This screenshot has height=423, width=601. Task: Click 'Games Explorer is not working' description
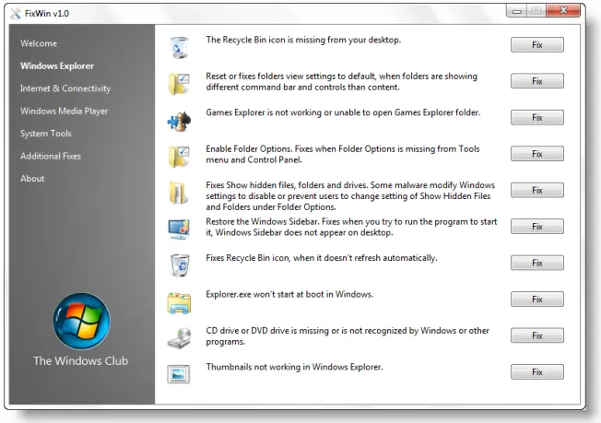[343, 112]
